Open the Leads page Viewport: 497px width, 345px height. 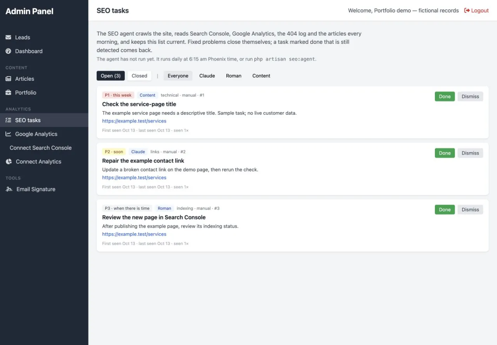pos(44,37)
